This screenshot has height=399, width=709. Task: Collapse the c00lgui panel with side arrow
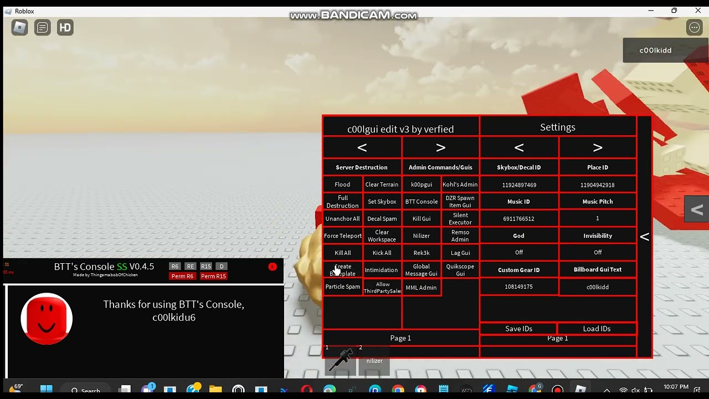645,237
